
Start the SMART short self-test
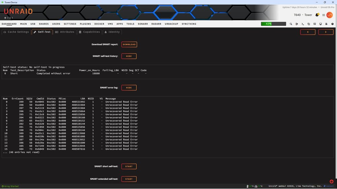tap(129, 166)
